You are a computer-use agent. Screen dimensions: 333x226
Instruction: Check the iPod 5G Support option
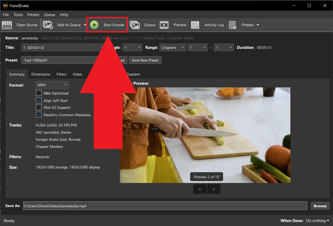pos(38,107)
